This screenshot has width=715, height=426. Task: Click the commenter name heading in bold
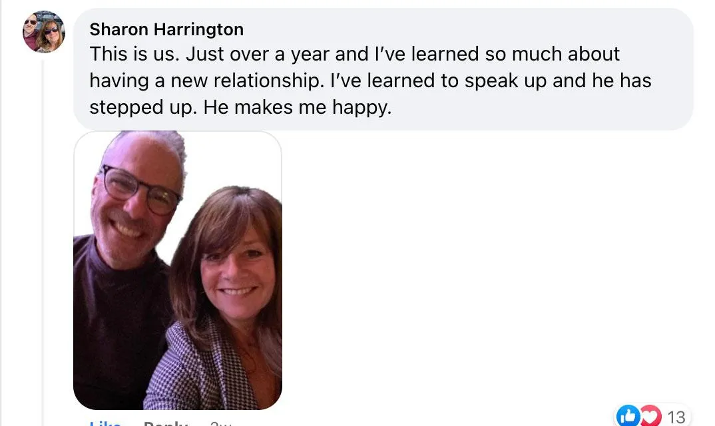coord(166,30)
